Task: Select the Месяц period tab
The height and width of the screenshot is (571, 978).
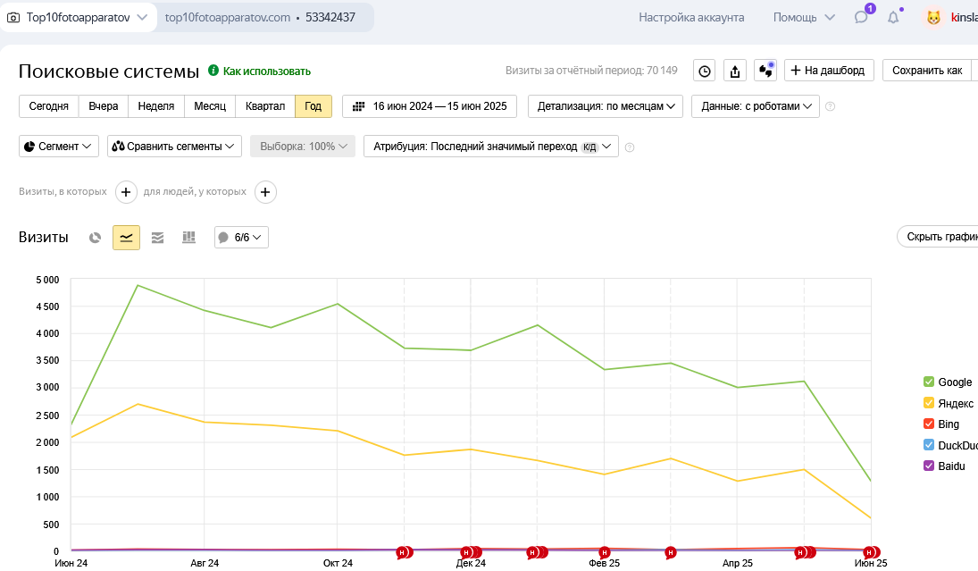Action: [210, 106]
